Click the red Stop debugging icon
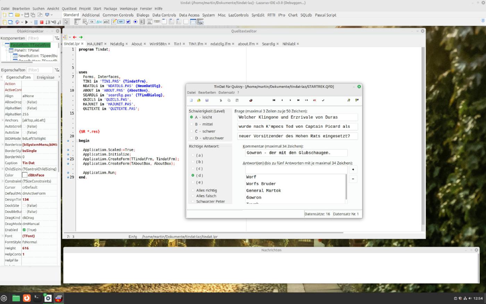The image size is (486, 304). pos(42,22)
